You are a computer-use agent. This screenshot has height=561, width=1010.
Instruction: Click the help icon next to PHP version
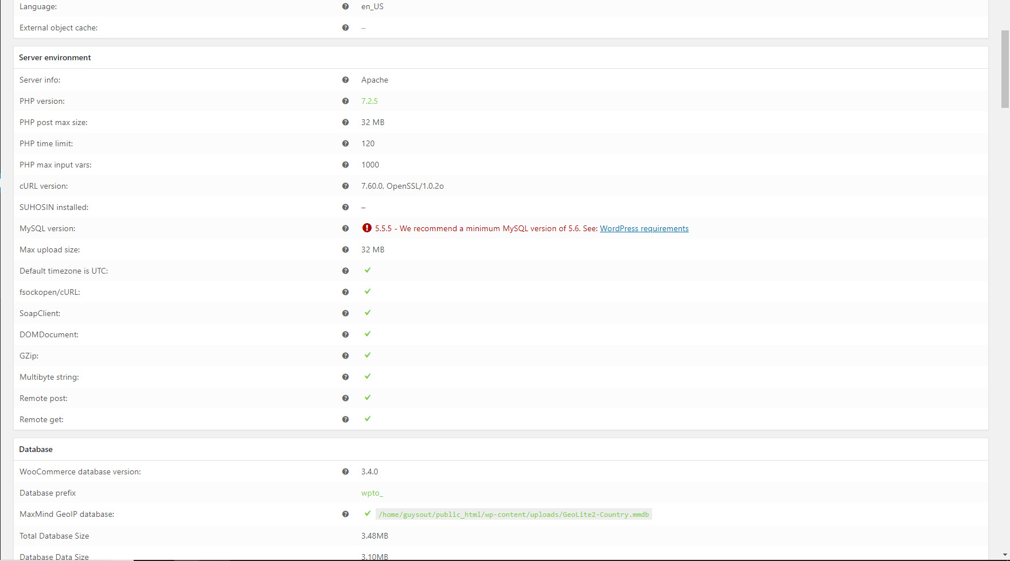click(x=345, y=101)
